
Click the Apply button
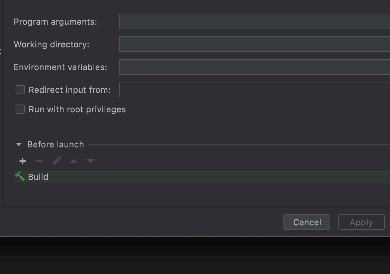click(361, 222)
